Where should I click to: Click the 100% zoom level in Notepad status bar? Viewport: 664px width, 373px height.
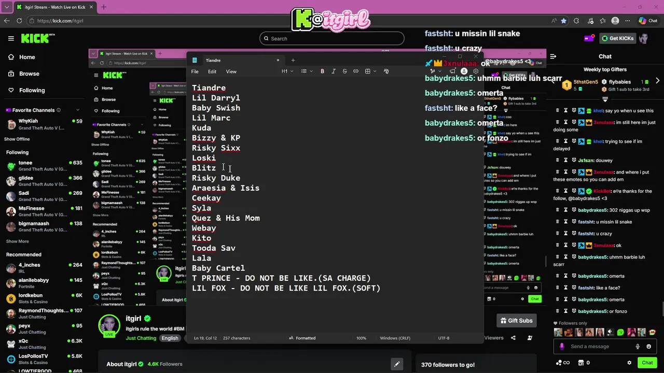point(361,338)
